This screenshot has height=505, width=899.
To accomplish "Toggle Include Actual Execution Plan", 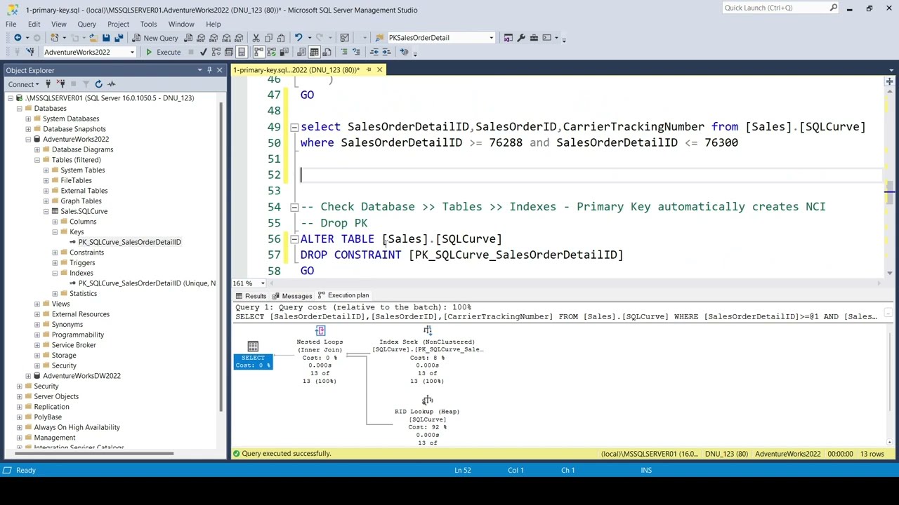I will [258, 52].
